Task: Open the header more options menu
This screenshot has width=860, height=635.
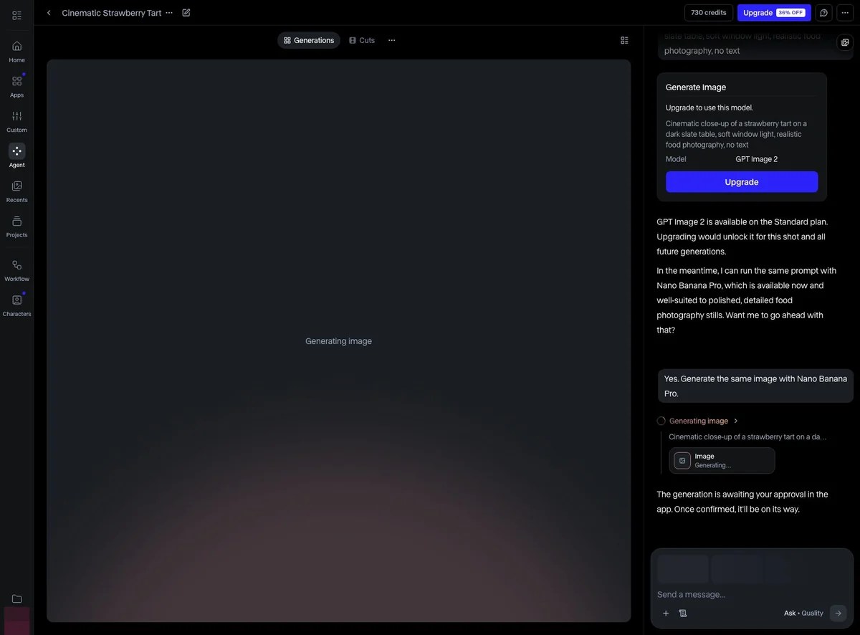Action: click(x=845, y=13)
